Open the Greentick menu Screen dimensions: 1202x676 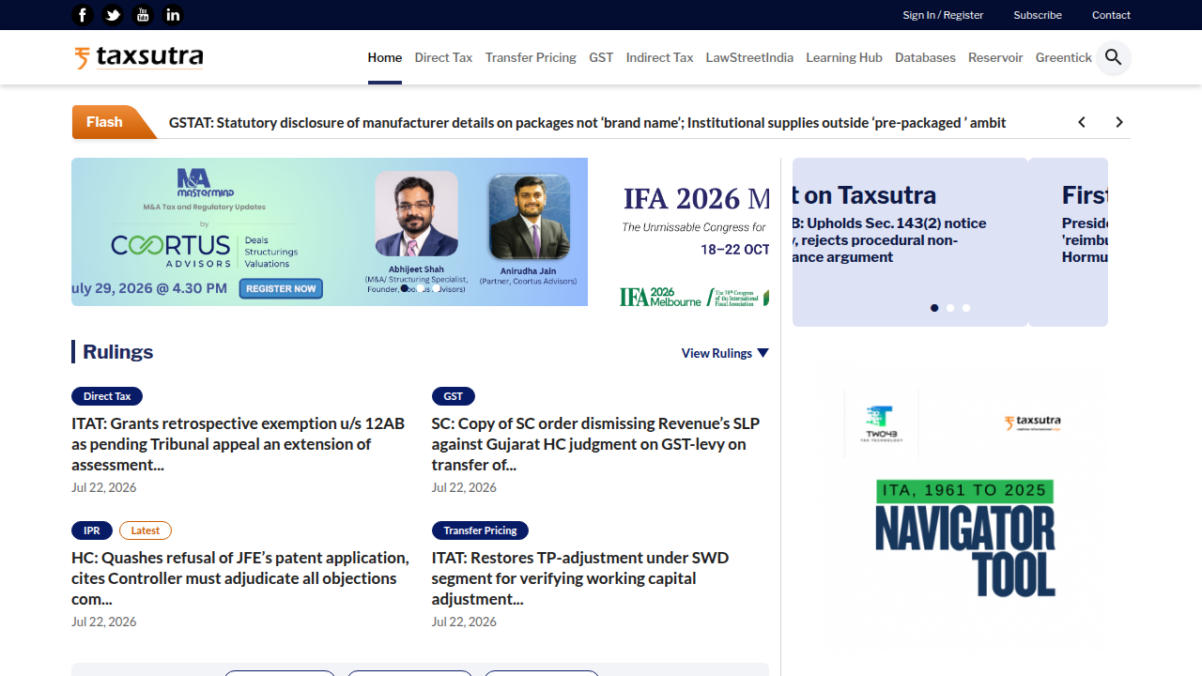(x=1064, y=57)
